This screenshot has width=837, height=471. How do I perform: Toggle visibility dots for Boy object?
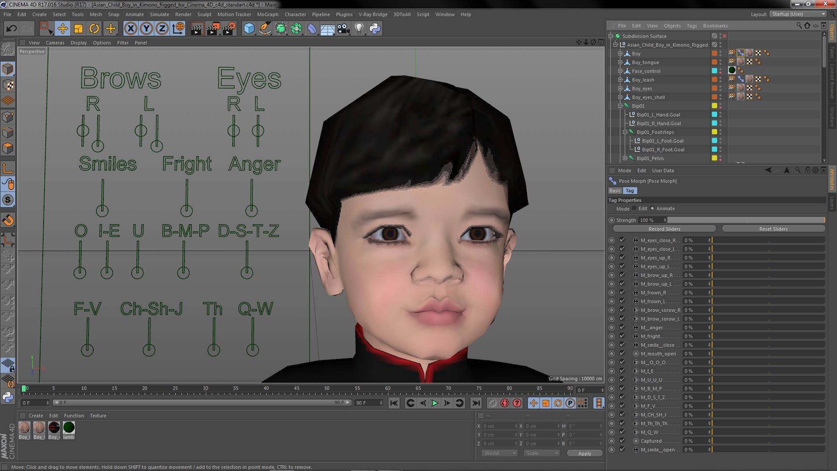pos(720,53)
